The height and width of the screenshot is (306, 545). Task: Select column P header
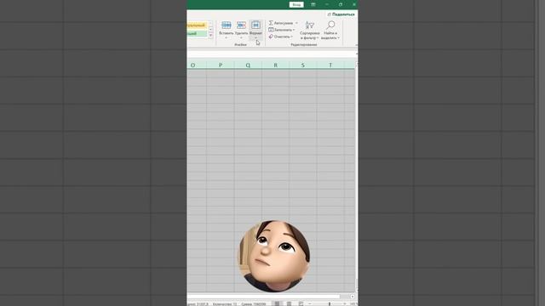tap(221, 65)
